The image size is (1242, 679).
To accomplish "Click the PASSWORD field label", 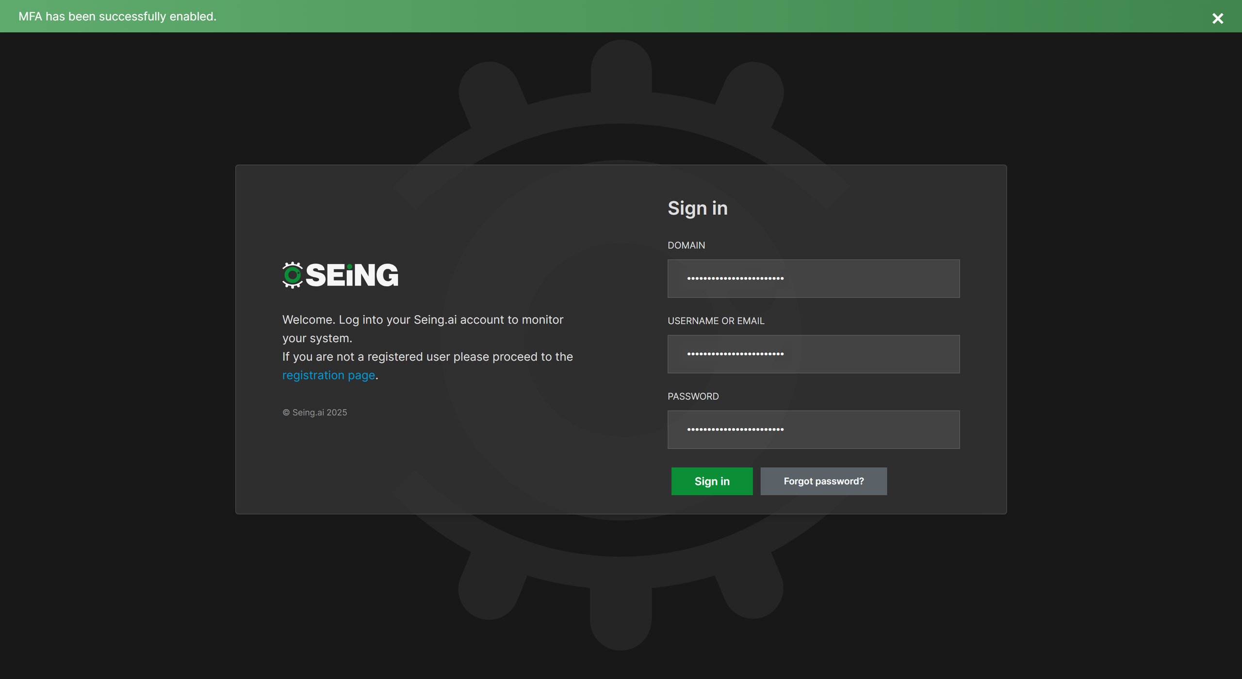I will point(693,397).
